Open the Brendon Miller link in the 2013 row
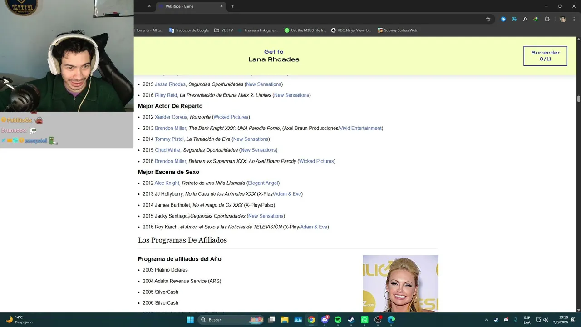The height and width of the screenshot is (327, 581). [x=170, y=129]
